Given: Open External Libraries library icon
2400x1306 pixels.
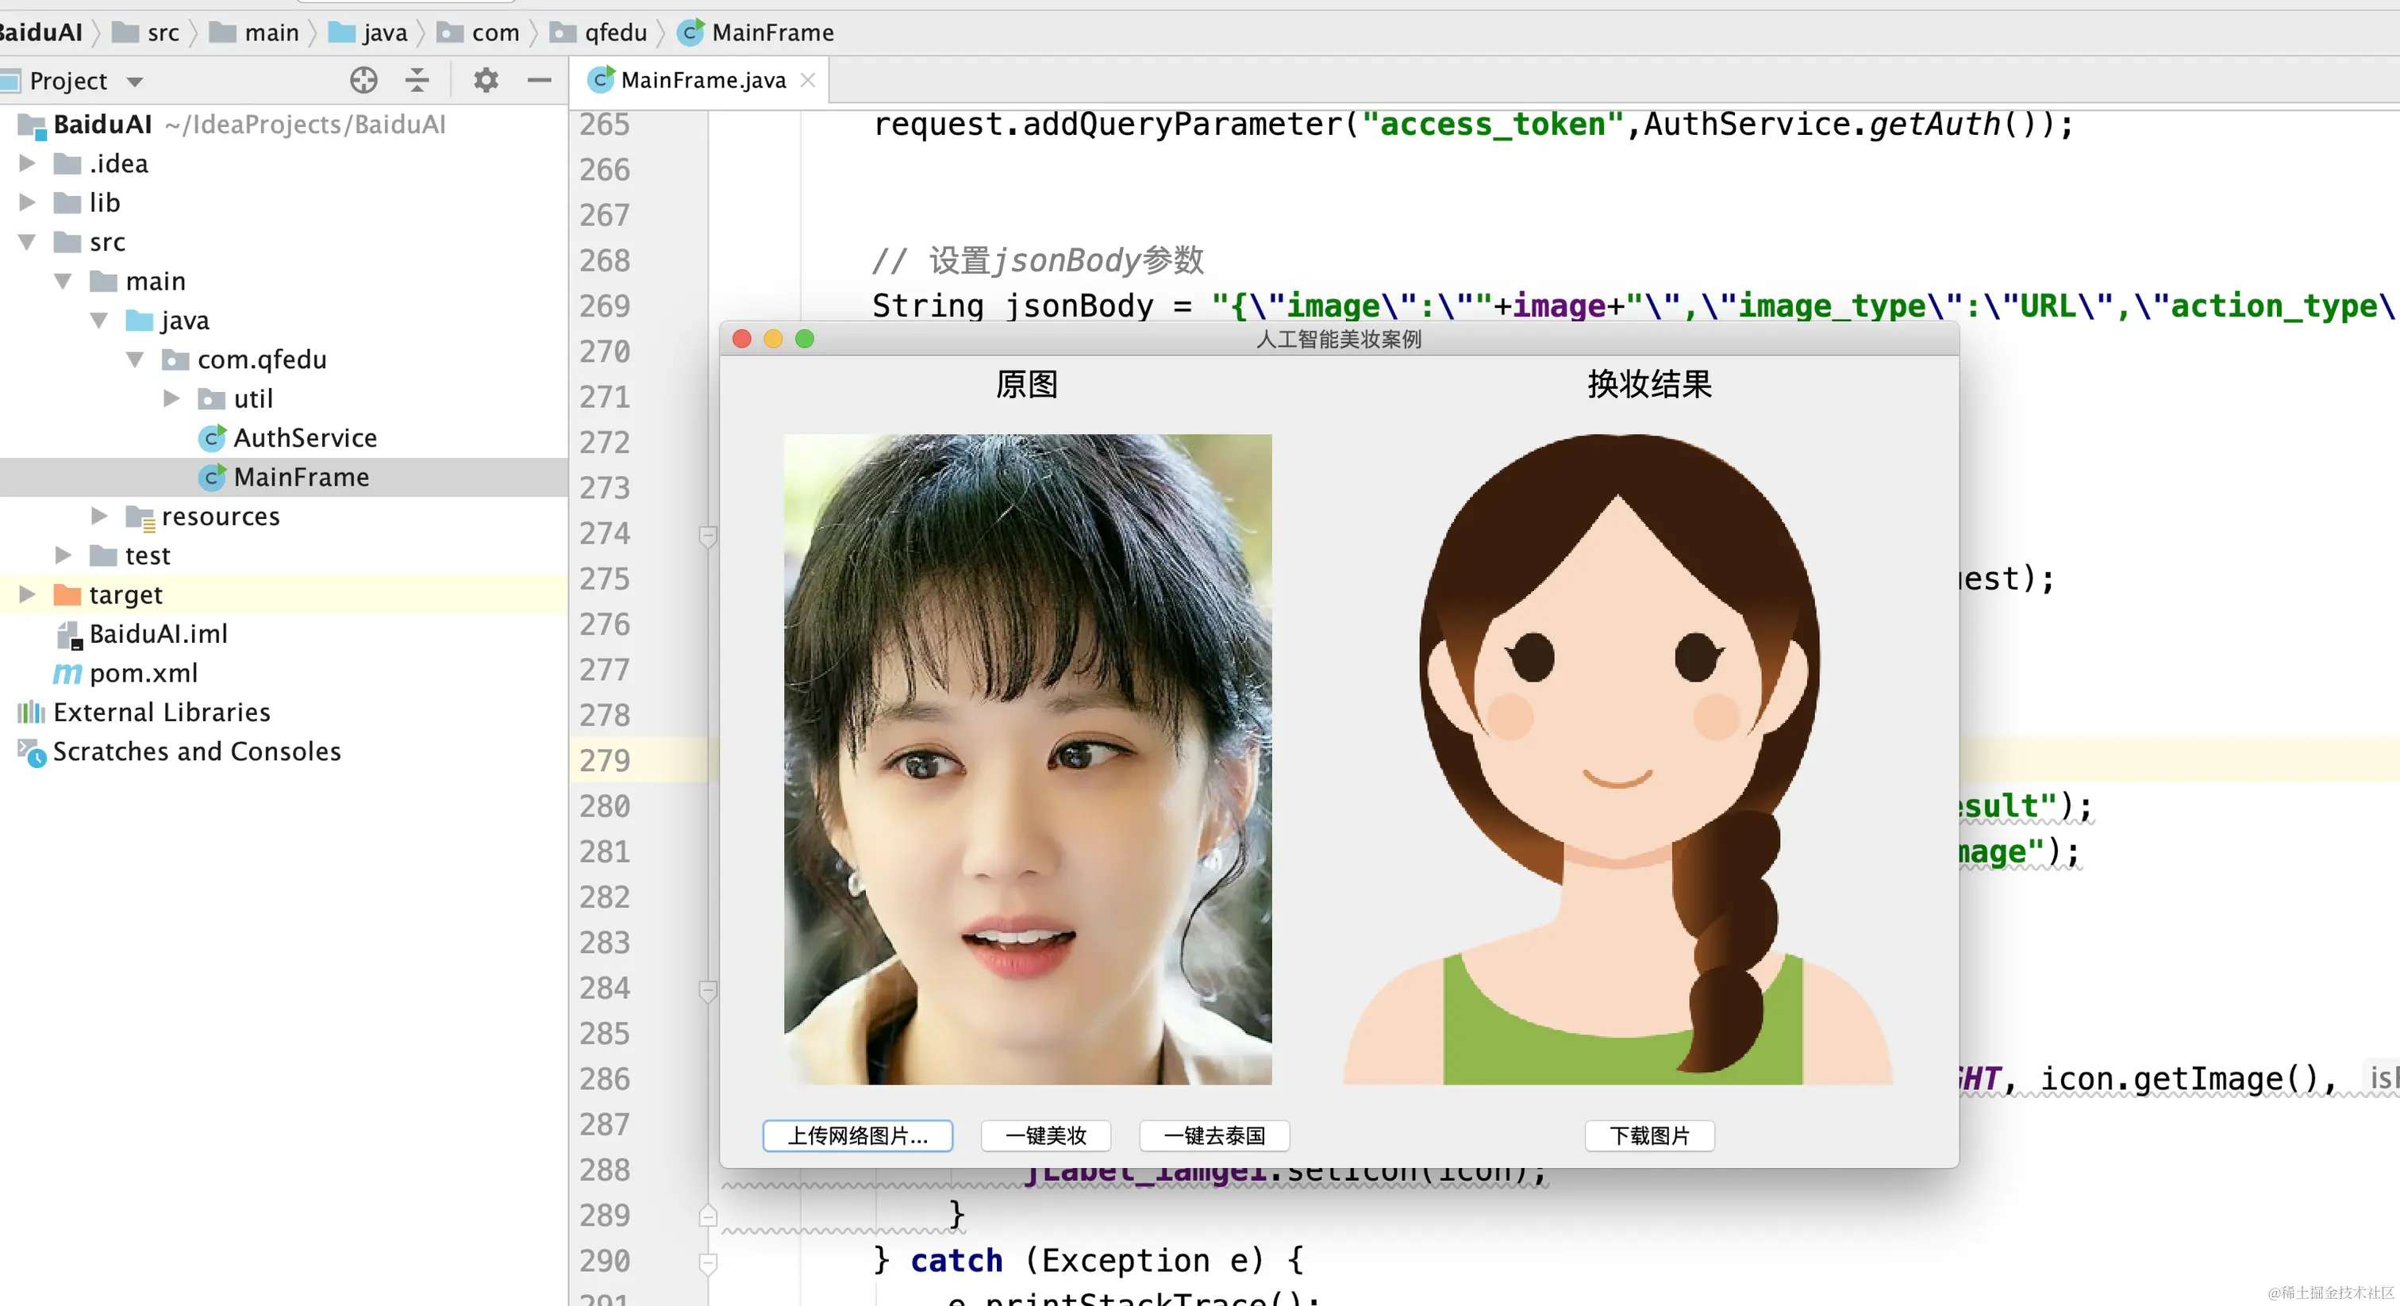Looking at the screenshot, I should [x=31, y=713].
